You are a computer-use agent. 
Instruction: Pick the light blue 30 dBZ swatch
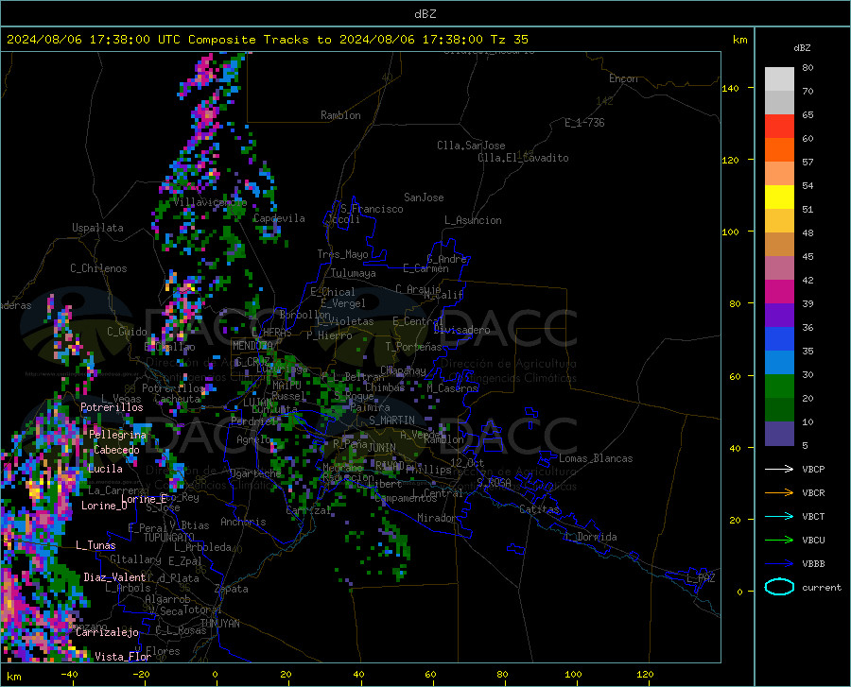pos(779,363)
